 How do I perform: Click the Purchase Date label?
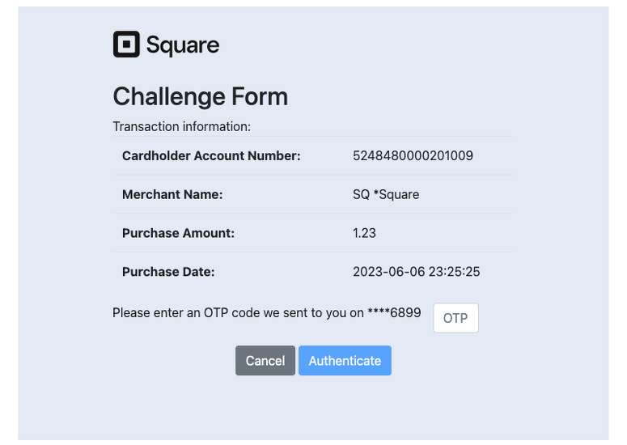click(x=168, y=272)
